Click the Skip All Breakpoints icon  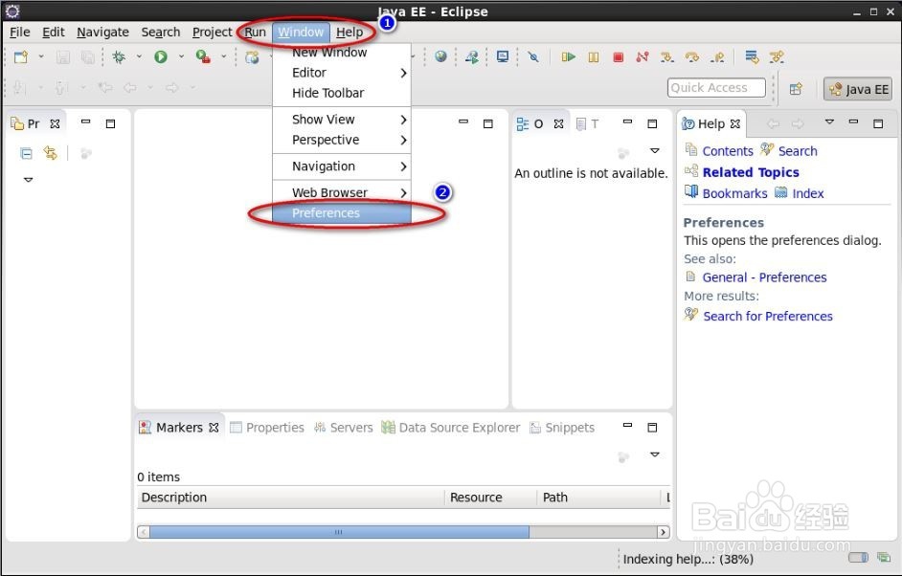[x=533, y=56]
